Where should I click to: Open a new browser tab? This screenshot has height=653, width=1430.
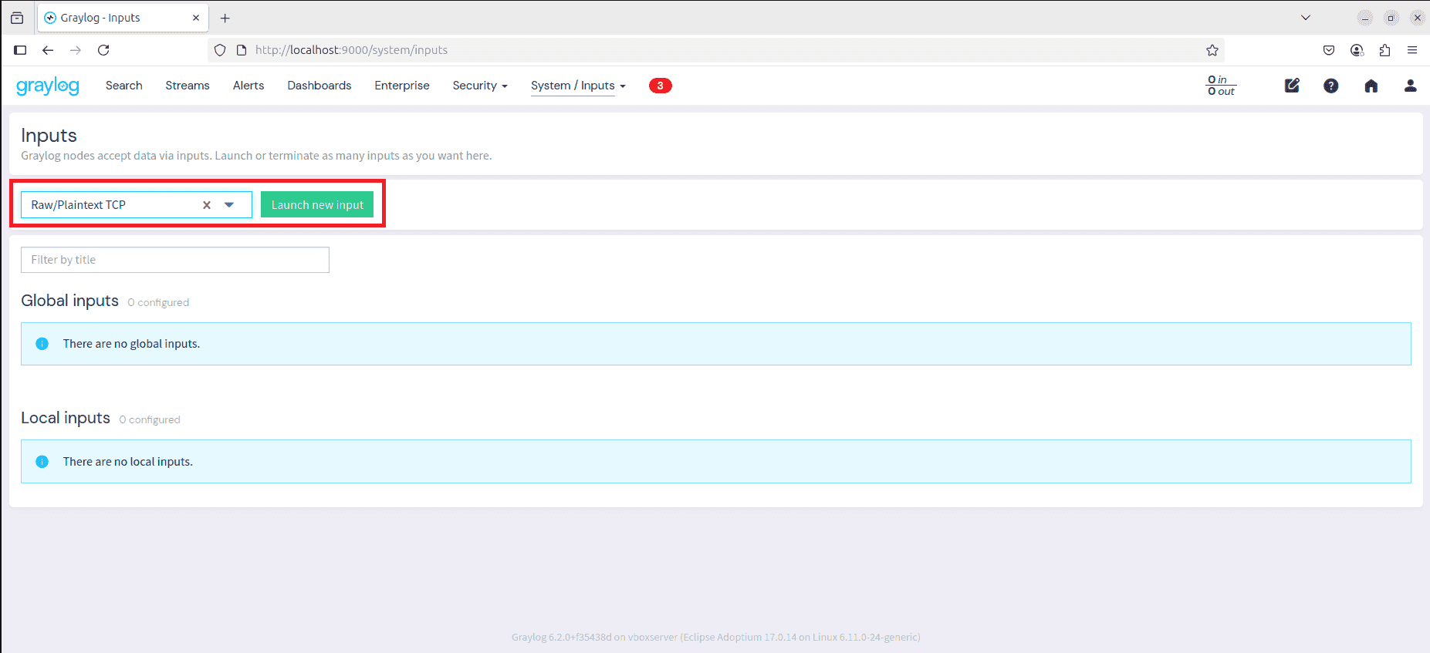click(x=225, y=18)
